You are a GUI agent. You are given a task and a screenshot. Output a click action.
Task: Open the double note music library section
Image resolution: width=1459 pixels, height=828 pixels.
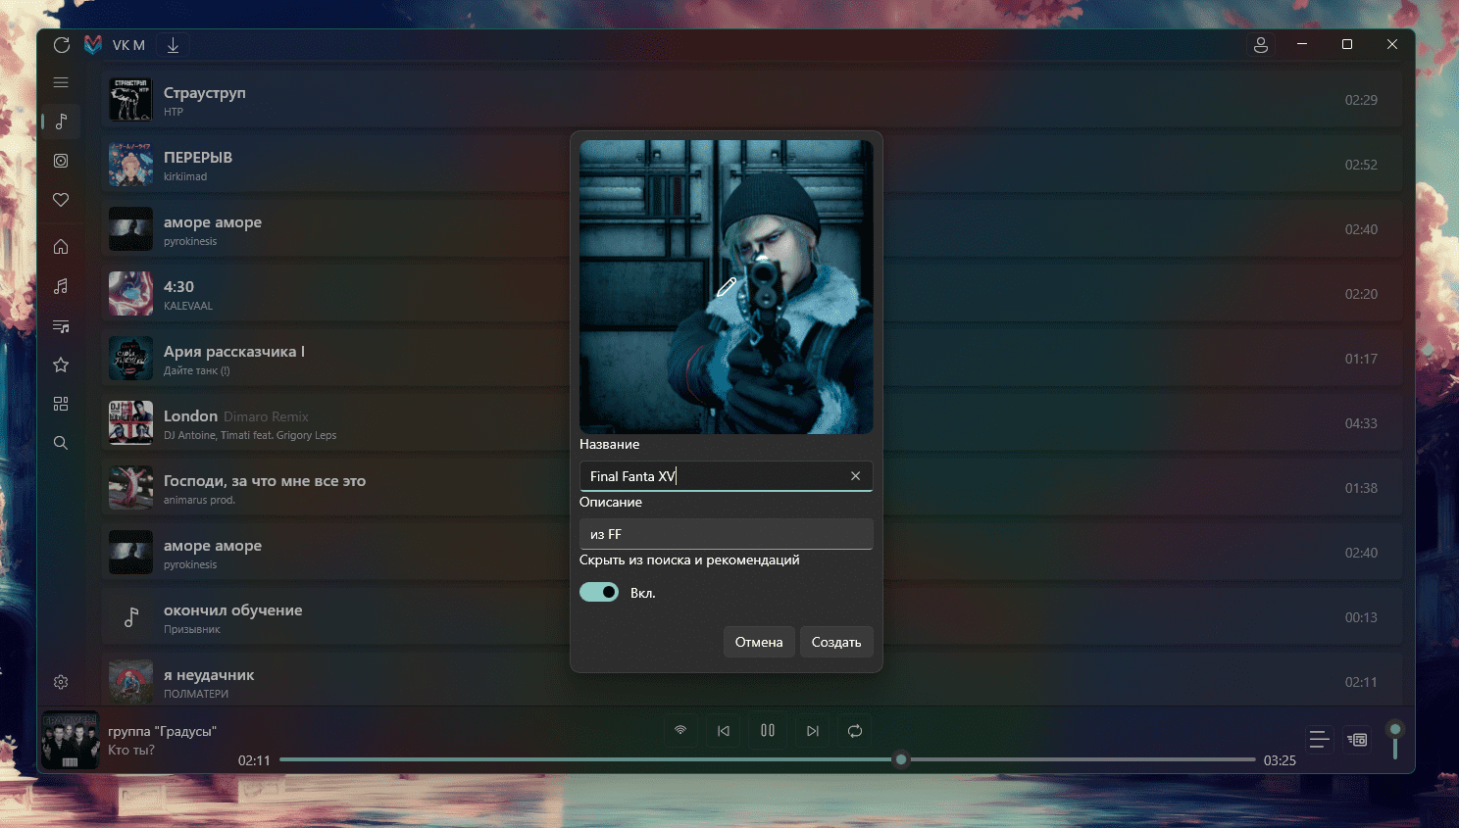(x=61, y=286)
